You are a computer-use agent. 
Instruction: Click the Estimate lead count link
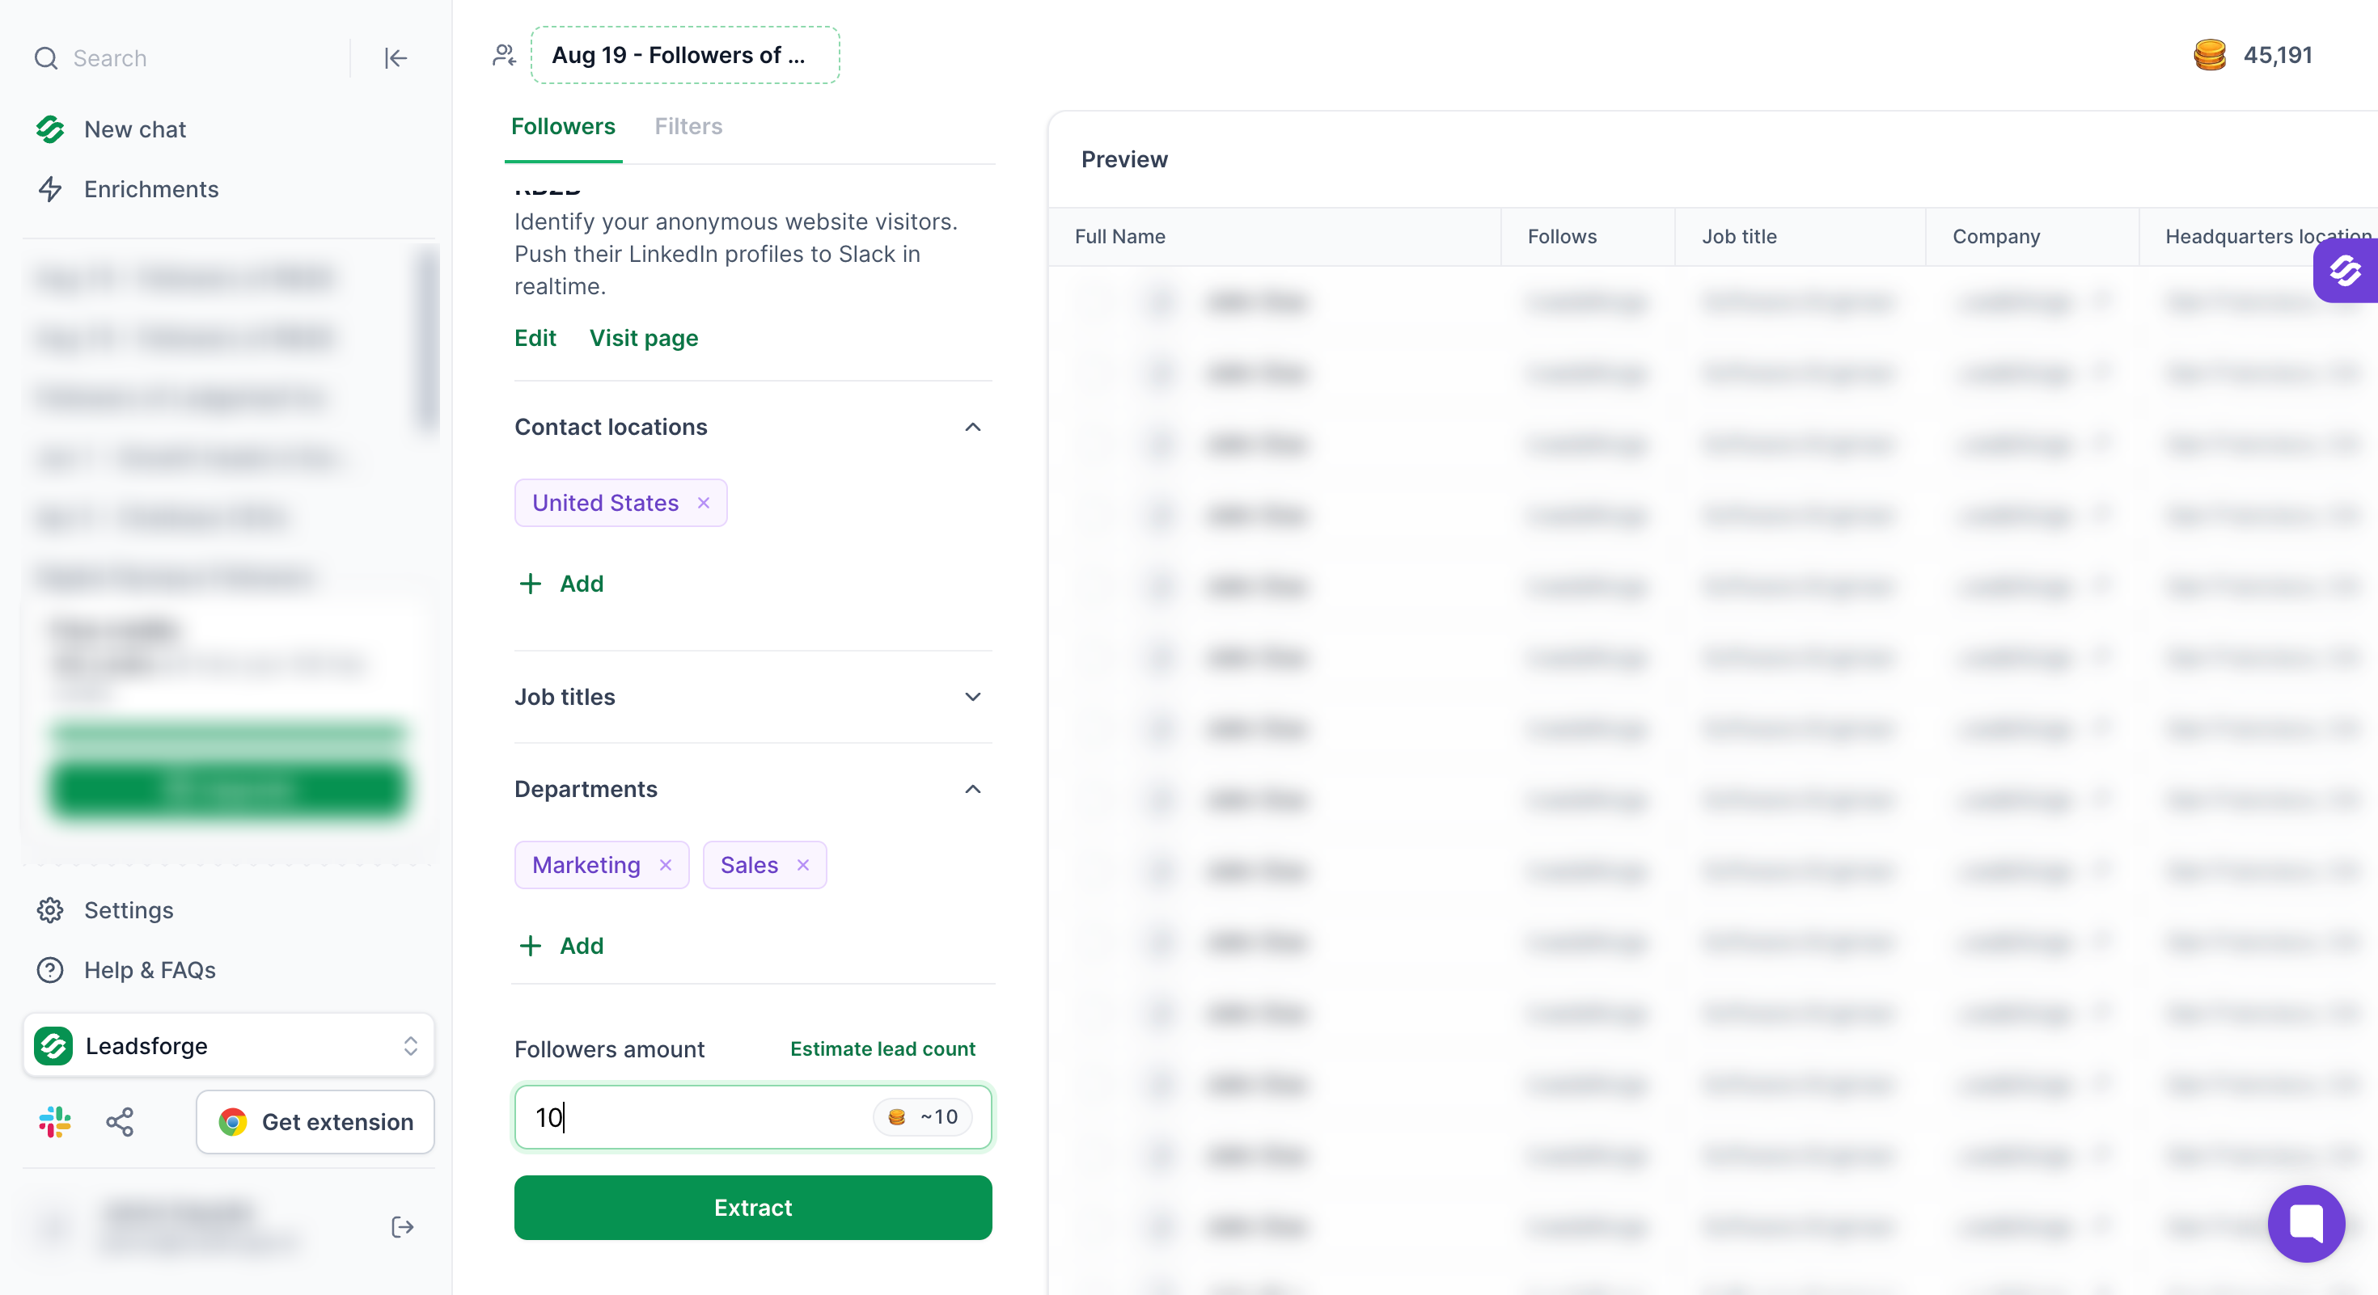(x=882, y=1048)
